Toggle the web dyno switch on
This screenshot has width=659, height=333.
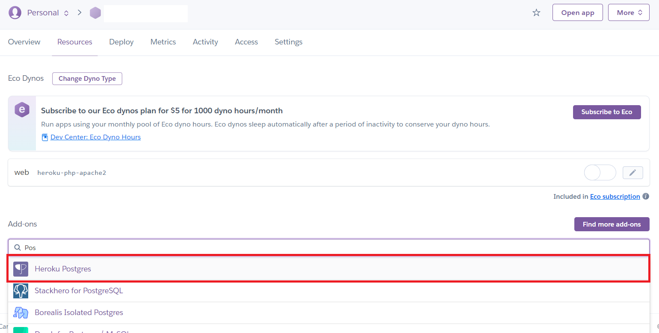(x=600, y=173)
